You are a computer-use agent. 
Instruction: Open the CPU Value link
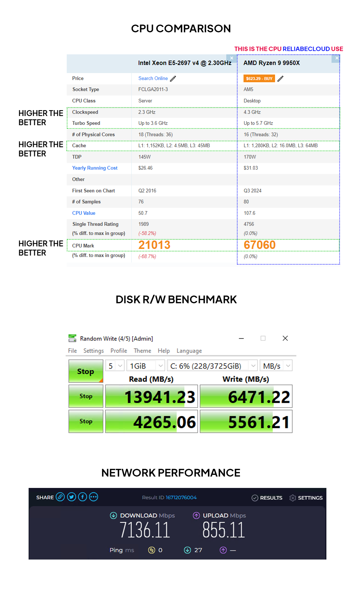coord(84,213)
